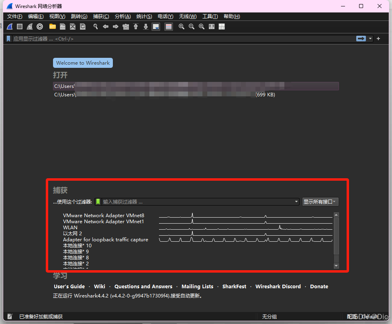Screen dimensions: 392x324
Task: Click the Welcome to Wireshark button
Action: click(x=83, y=63)
